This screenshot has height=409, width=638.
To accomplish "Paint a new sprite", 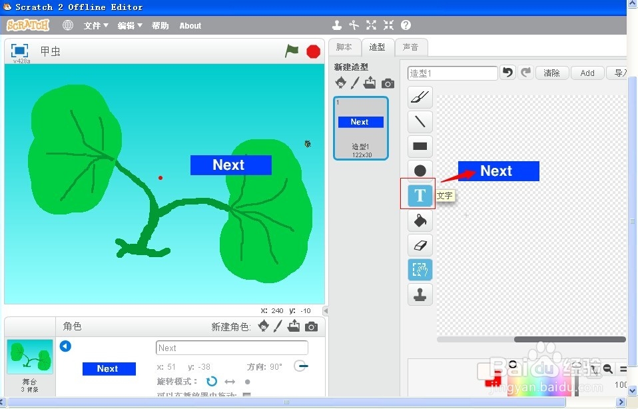I will (278, 326).
